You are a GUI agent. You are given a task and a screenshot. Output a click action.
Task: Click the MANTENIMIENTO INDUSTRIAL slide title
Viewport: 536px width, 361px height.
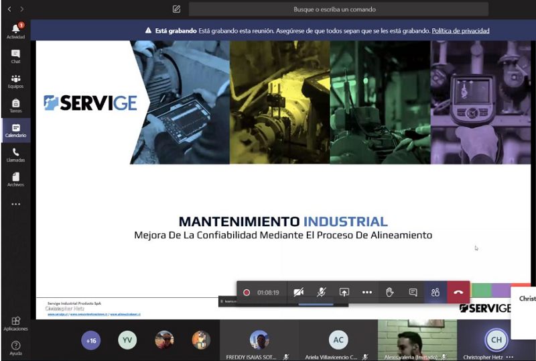tap(283, 221)
